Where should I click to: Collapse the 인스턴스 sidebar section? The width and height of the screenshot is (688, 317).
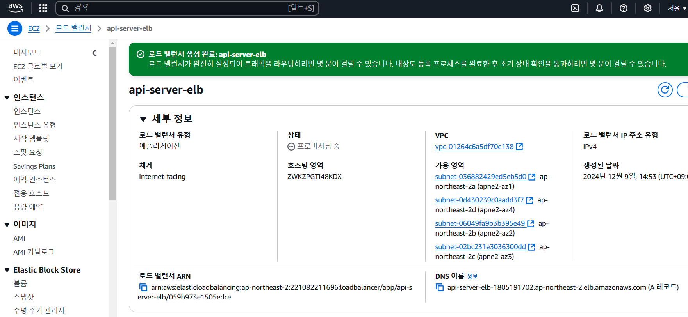click(x=7, y=97)
